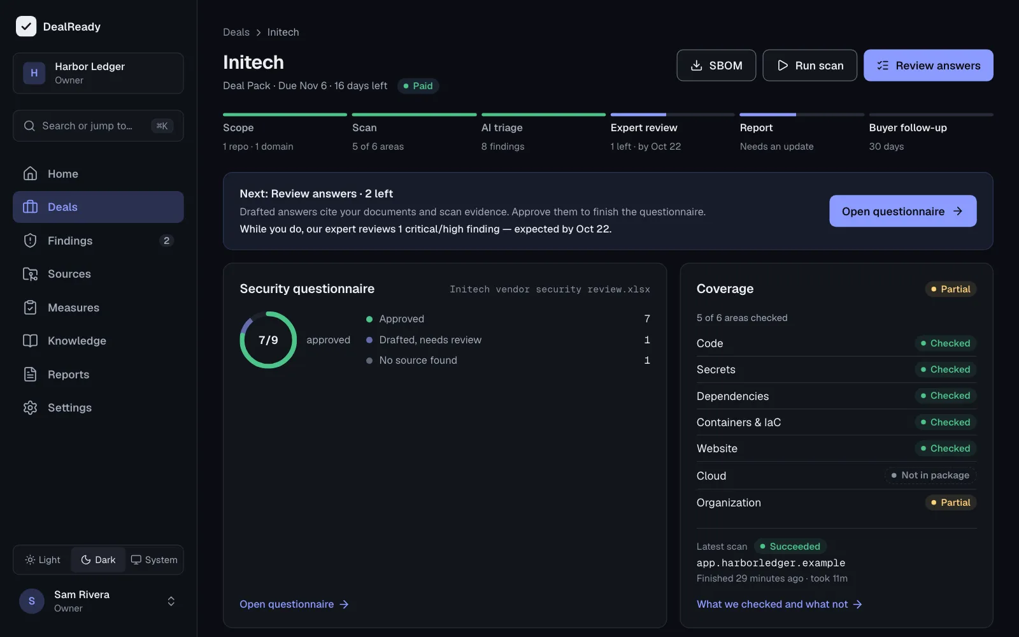Open the Findings shield icon
1019x637 pixels.
(x=30, y=241)
